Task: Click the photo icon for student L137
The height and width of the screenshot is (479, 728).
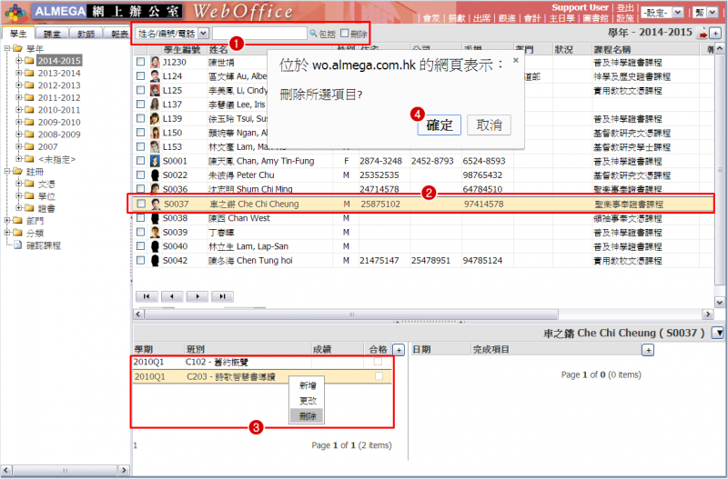Action: [x=155, y=105]
